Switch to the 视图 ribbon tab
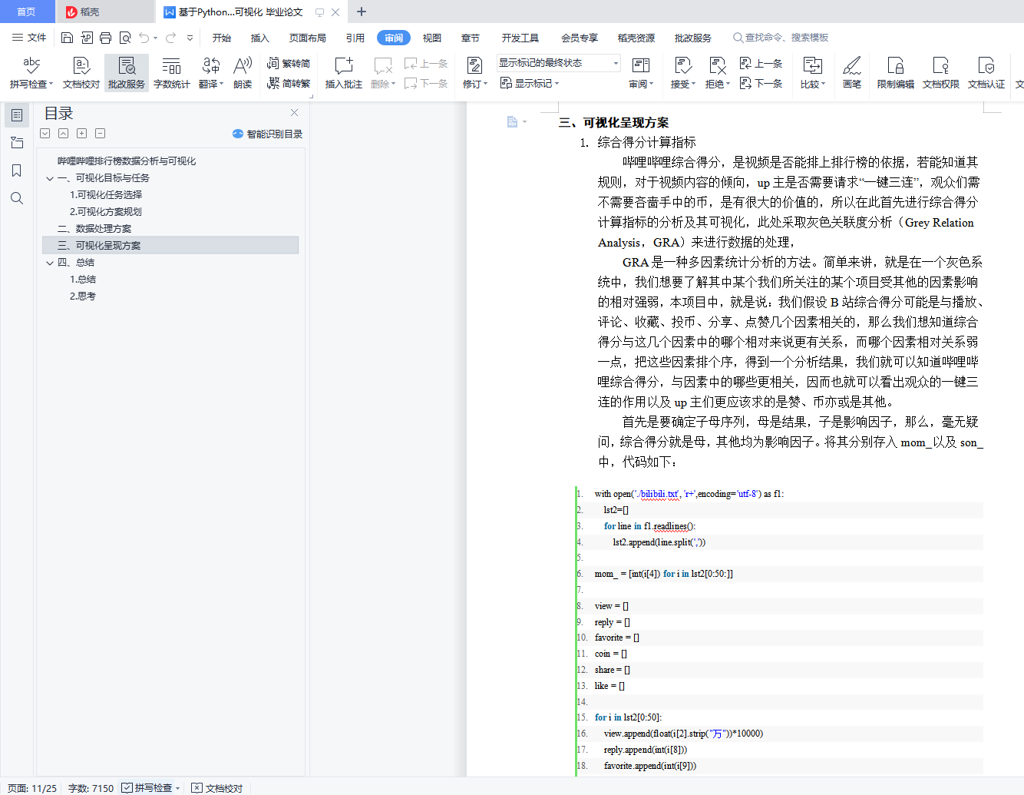This screenshot has height=795, width=1024. tap(432, 38)
